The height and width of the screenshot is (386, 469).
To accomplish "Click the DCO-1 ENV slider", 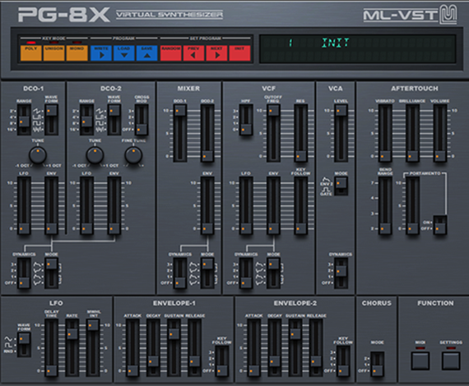I will coord(52,205).
